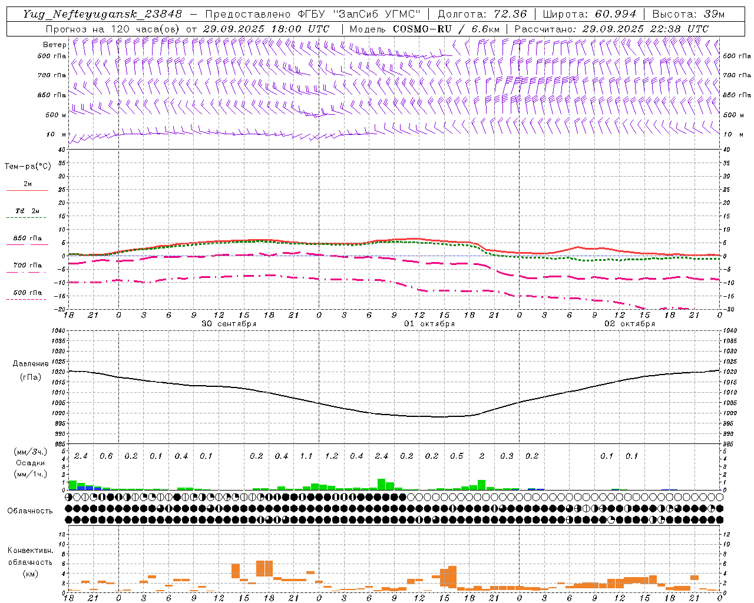
Task: Select the 1.2 three-hour precipitation value
Action: click(x=332, y=456)
